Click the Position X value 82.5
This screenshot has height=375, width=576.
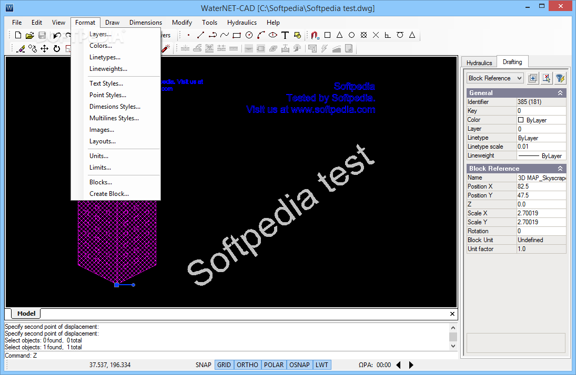(x=541, y=186)
